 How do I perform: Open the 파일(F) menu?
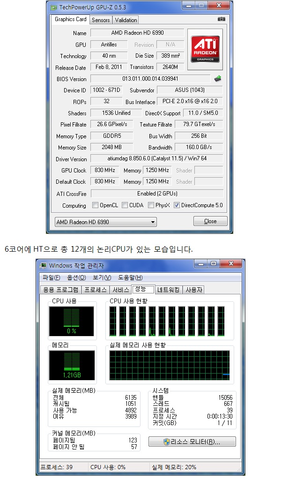point(51,277)
